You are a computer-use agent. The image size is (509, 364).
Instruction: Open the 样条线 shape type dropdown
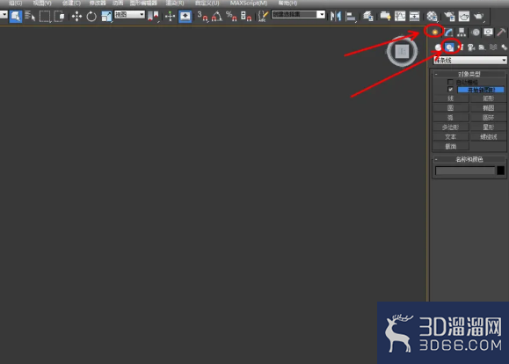[x=469, y=61]
